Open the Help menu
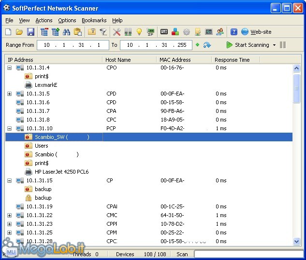 117,20
